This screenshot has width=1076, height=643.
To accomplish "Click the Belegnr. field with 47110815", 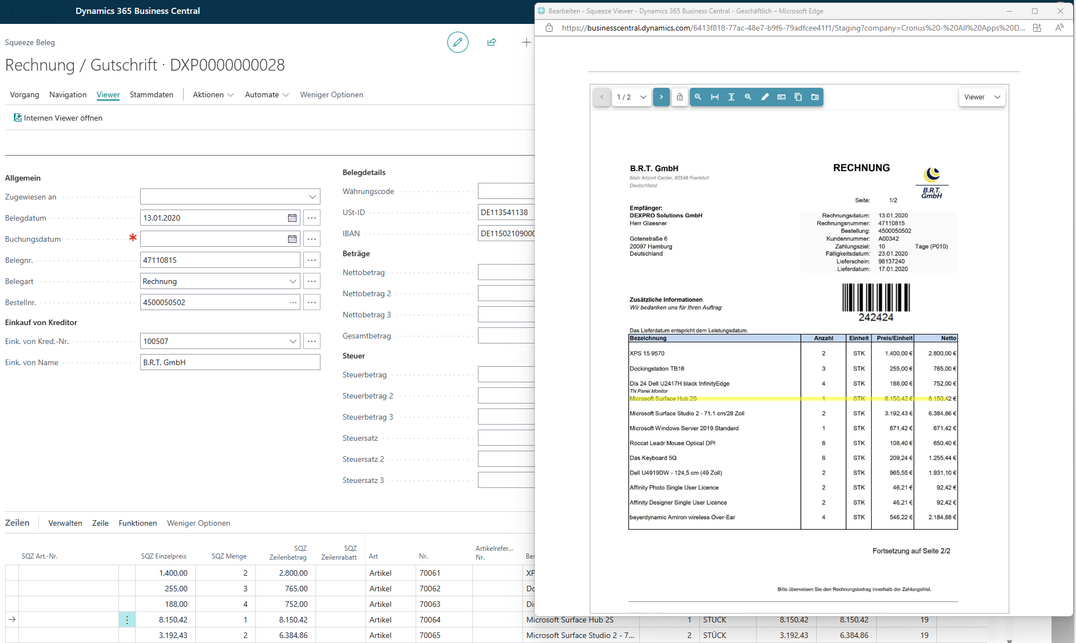I will point(220,260).
